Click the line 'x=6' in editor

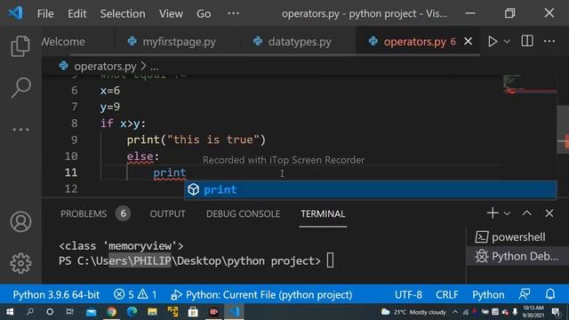pos(110,91)
